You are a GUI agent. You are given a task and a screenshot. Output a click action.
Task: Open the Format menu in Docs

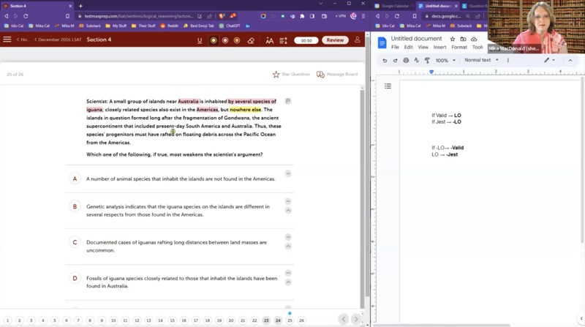458,47
